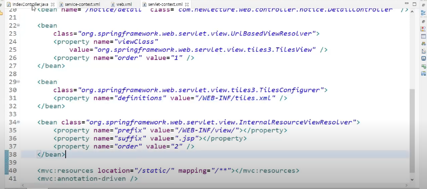427x189 pixels.
Task: Click the "definitions" property name
Action: tap(140, 98)
